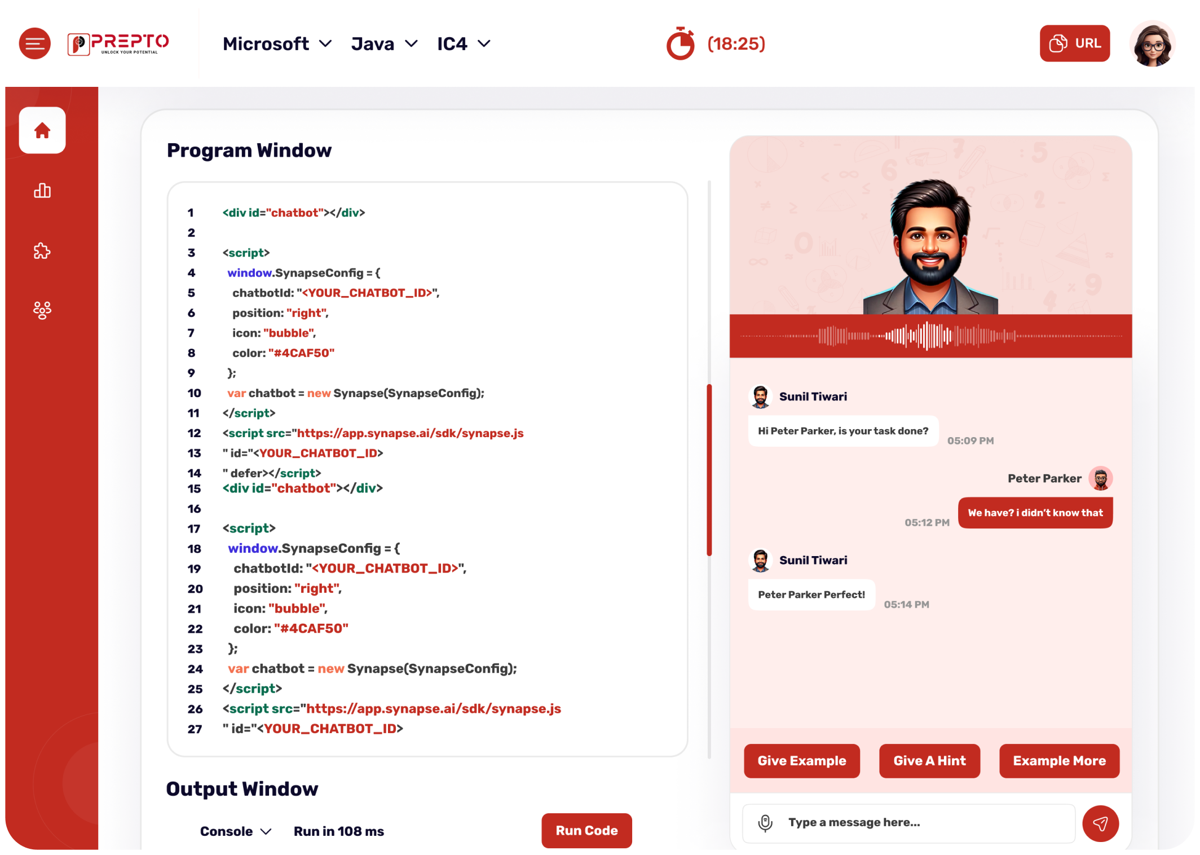Expand the Console dropdown
Image resolution: width=1200 pixels, height=855 pixels.
tap(236, 831)
